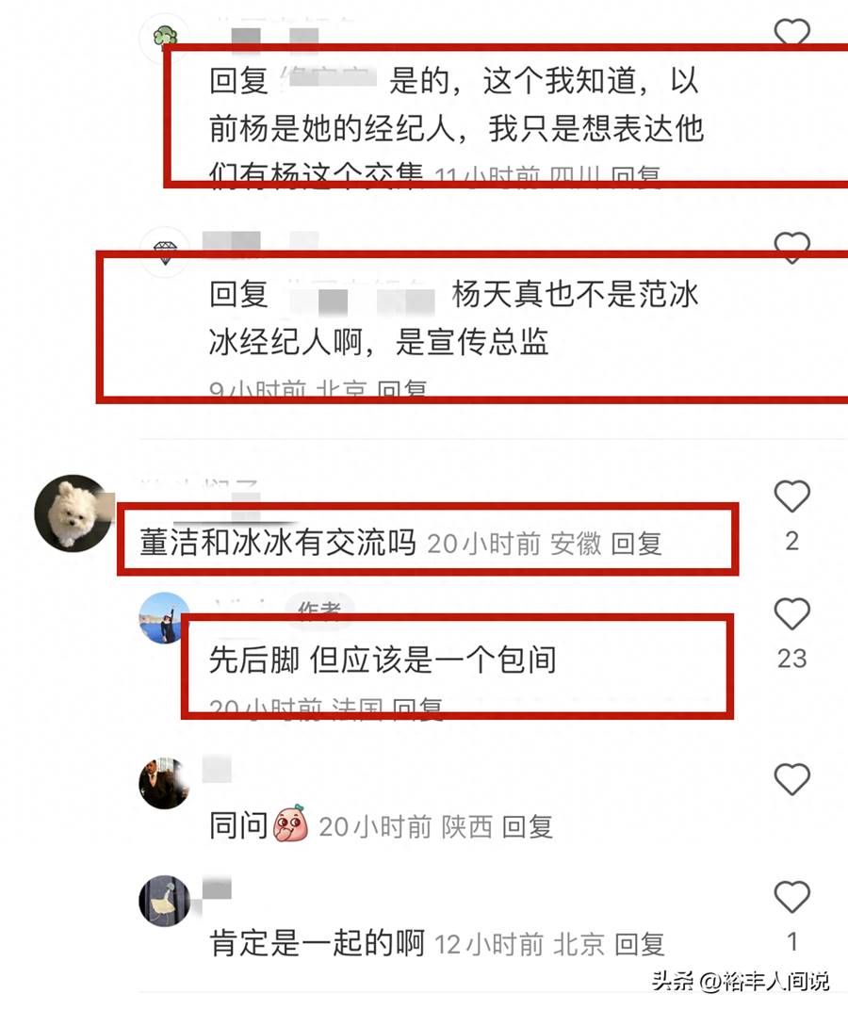Click the 头条 @裕丰人间说 watermark
Viewport: 848px width, 1010px height.
click(741, 981)
